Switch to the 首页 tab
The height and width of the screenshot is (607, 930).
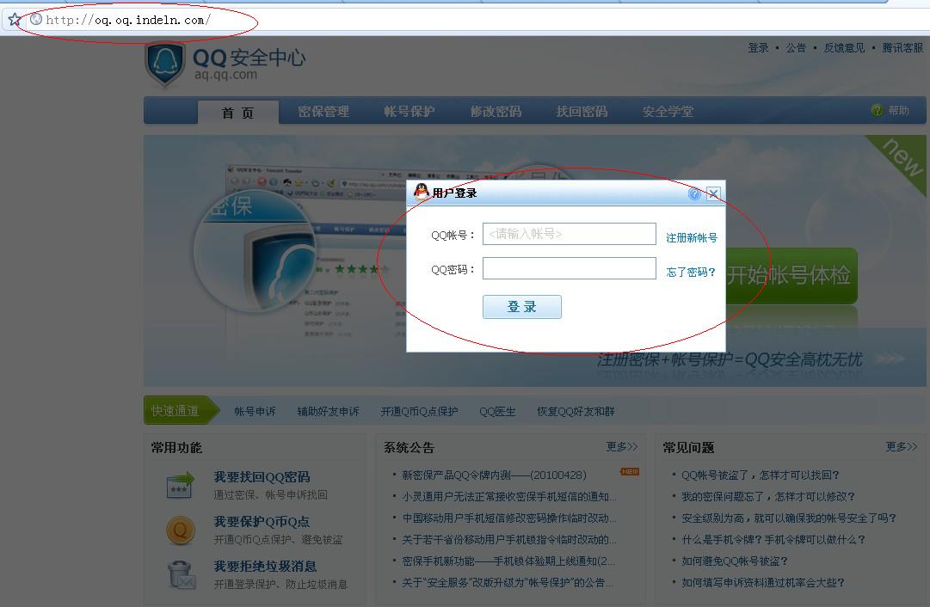pos(237,113)
